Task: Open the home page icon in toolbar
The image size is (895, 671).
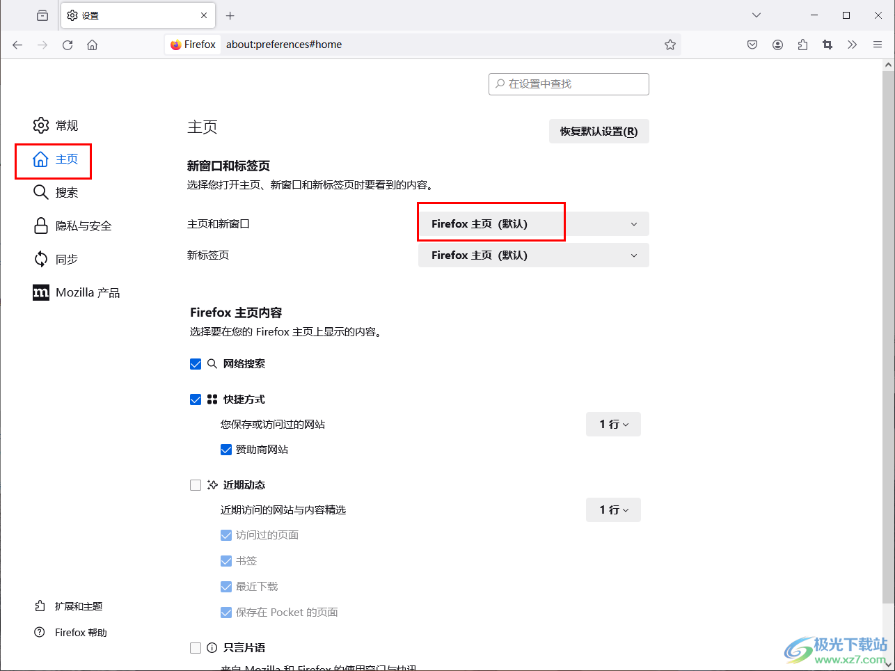Action: [x=92, y=45]
